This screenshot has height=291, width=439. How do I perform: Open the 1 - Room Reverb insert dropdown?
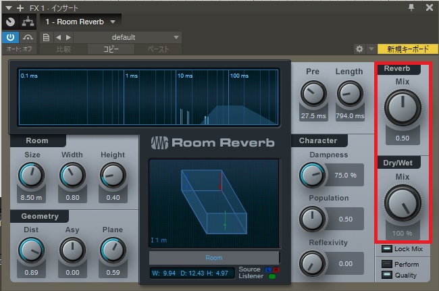(x=80, y=22)
